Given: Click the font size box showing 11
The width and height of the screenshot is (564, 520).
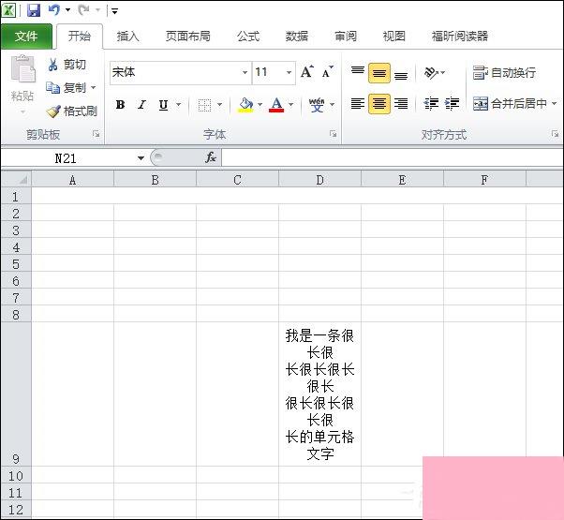Looking at the screenshot, I should (268, 73).
